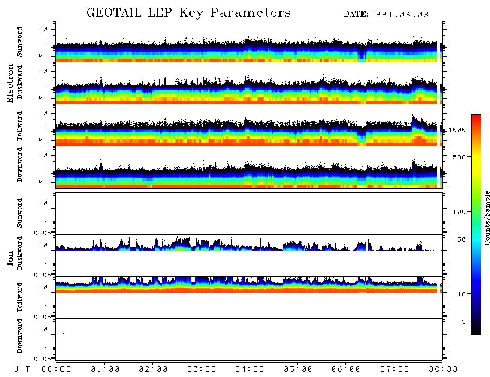
Task: Click the "5" colorbar tick label
Action: point(464,322)
